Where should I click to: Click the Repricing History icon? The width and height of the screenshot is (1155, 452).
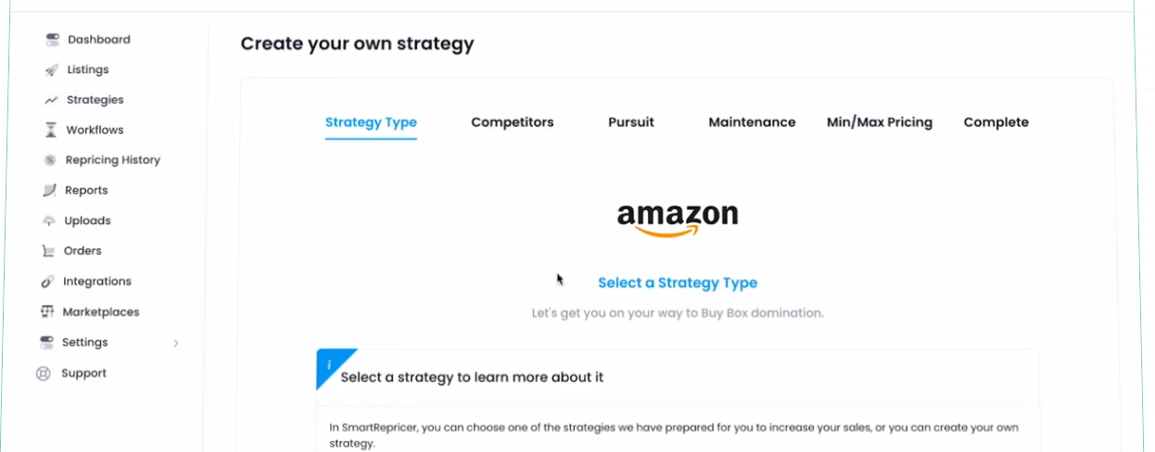point(50,160)
